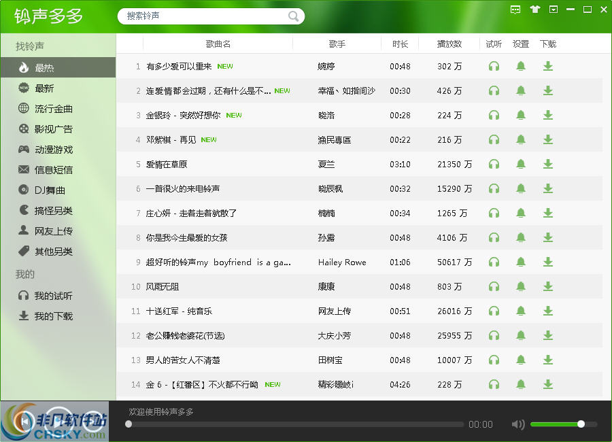Select song title 十送红军 - 纯音乐
The width and height of the screenshot is (612, 442).
tap(179, 311)
